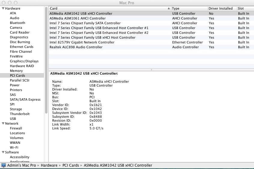Collapse the Software section triangle
The width and height of the screenshot is (254, 169).
coord(3,152)
